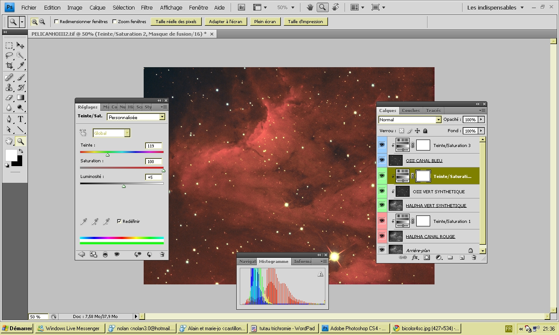
Task: Click the zoom-in magnifier in the options bar
Action: click(35, 21)
